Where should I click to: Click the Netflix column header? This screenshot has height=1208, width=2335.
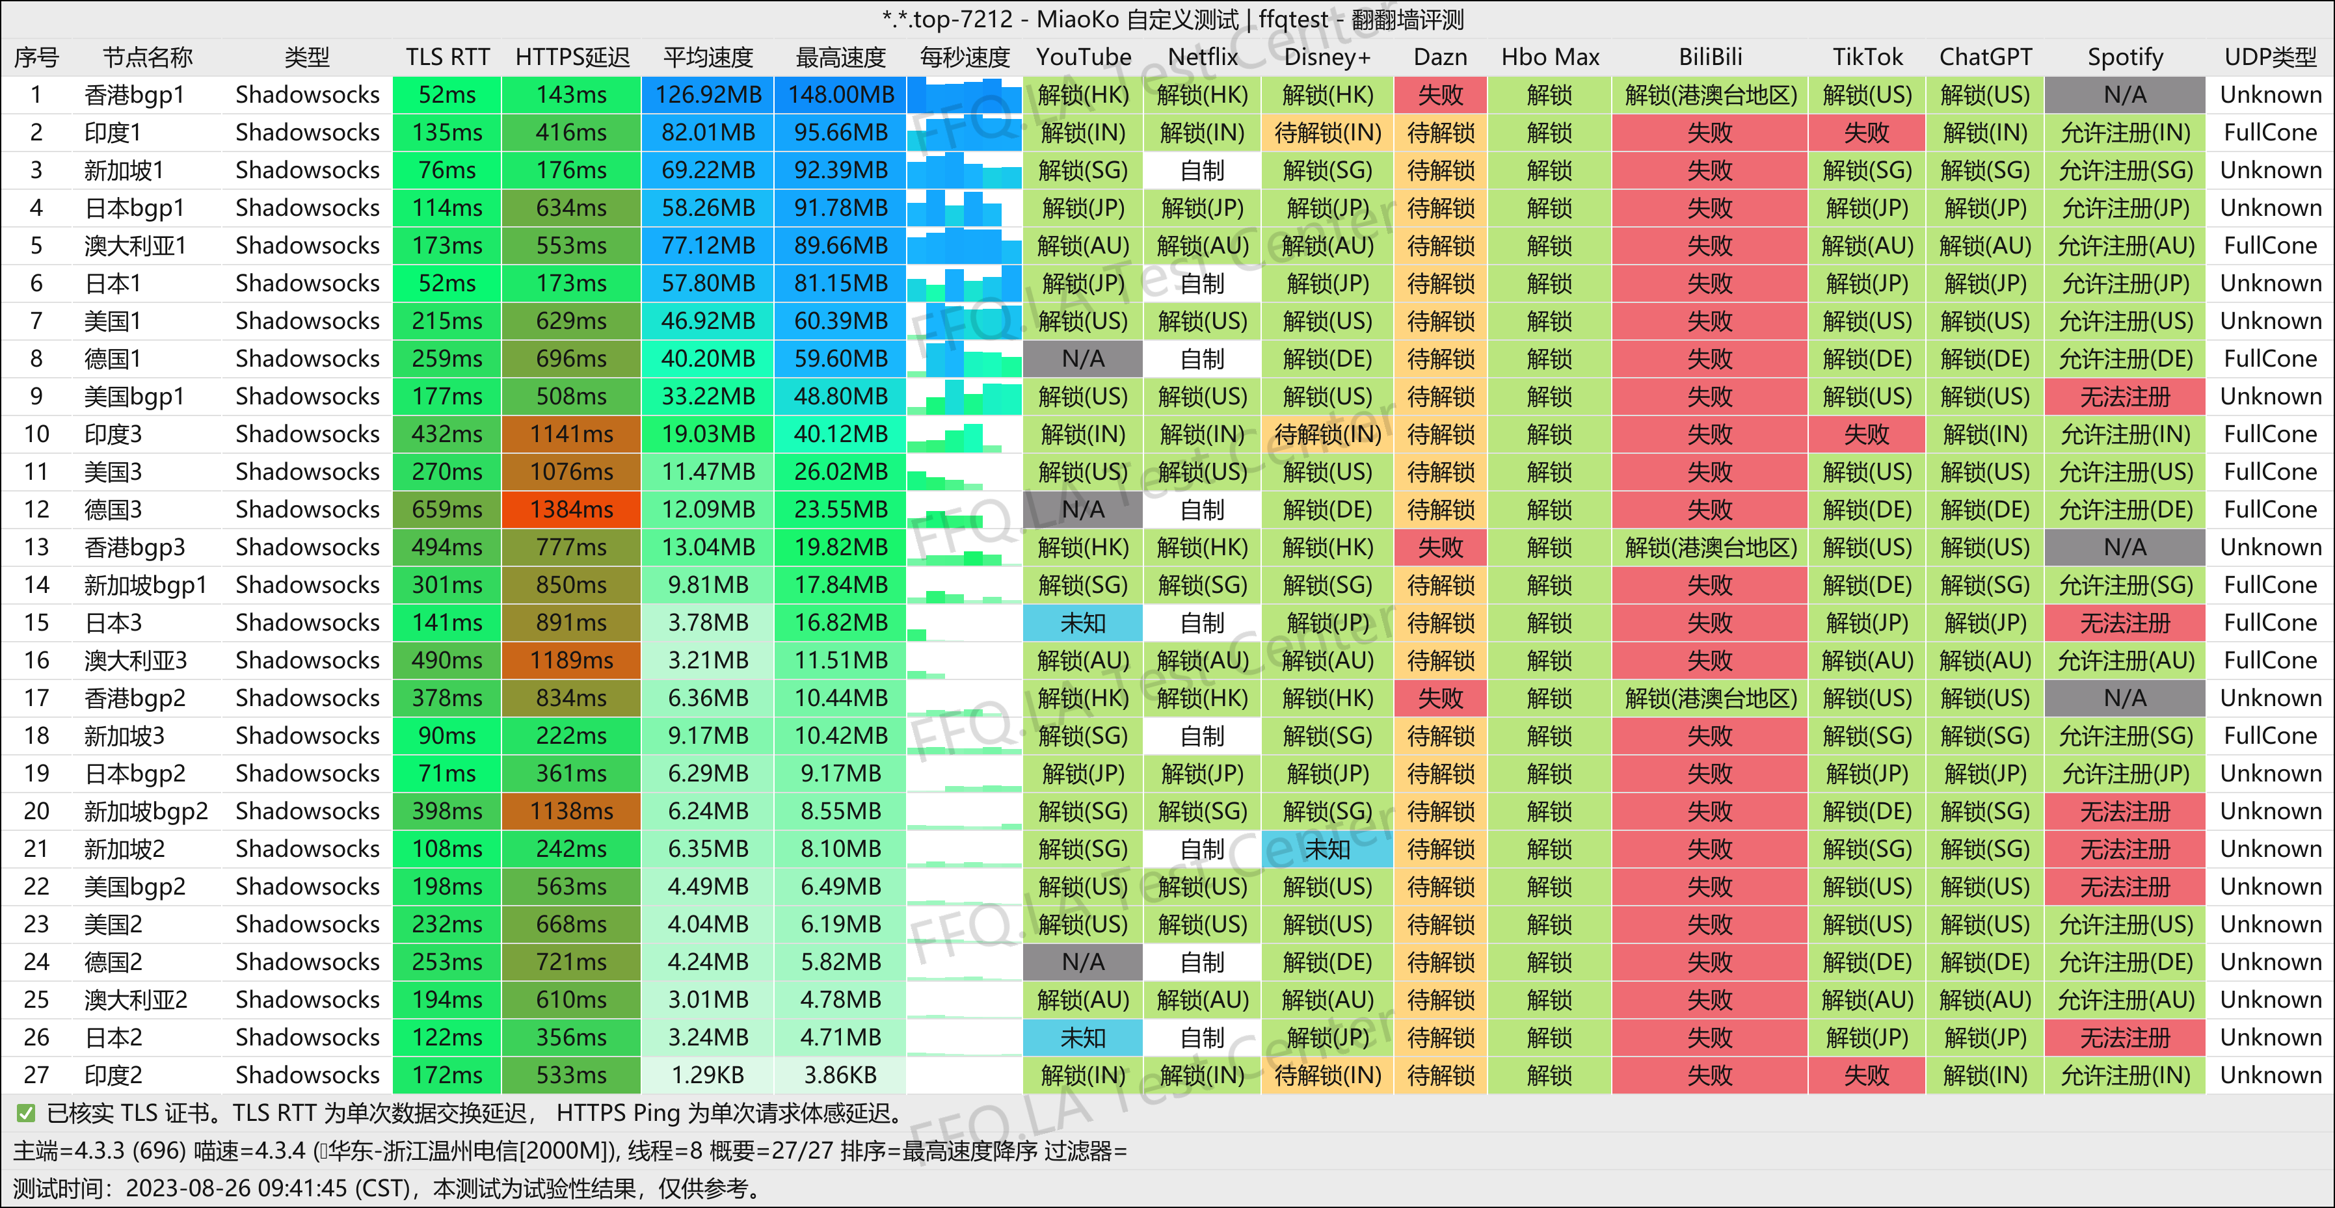1202,57
